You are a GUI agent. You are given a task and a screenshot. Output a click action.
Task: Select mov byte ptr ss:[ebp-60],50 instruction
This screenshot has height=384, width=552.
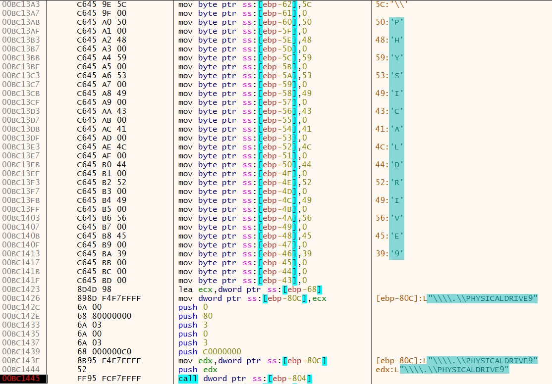point(245,22)
